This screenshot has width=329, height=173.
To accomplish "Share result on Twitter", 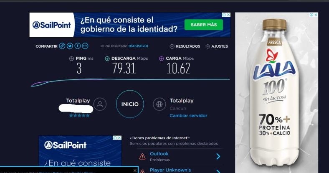I will 70,46.
